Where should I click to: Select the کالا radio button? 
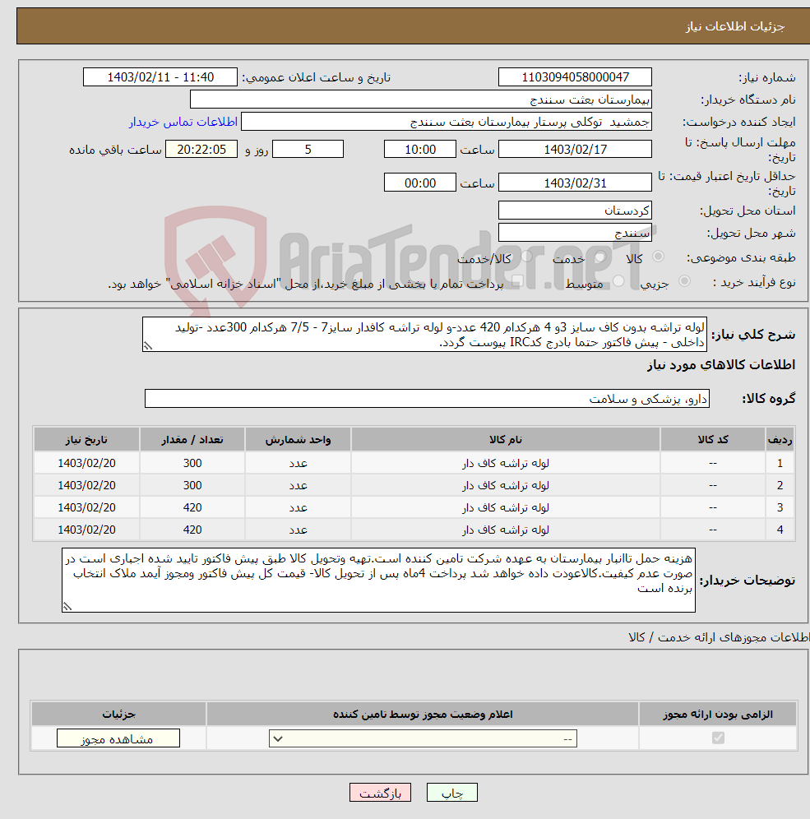pyautogui.click(x=658, y=257)
